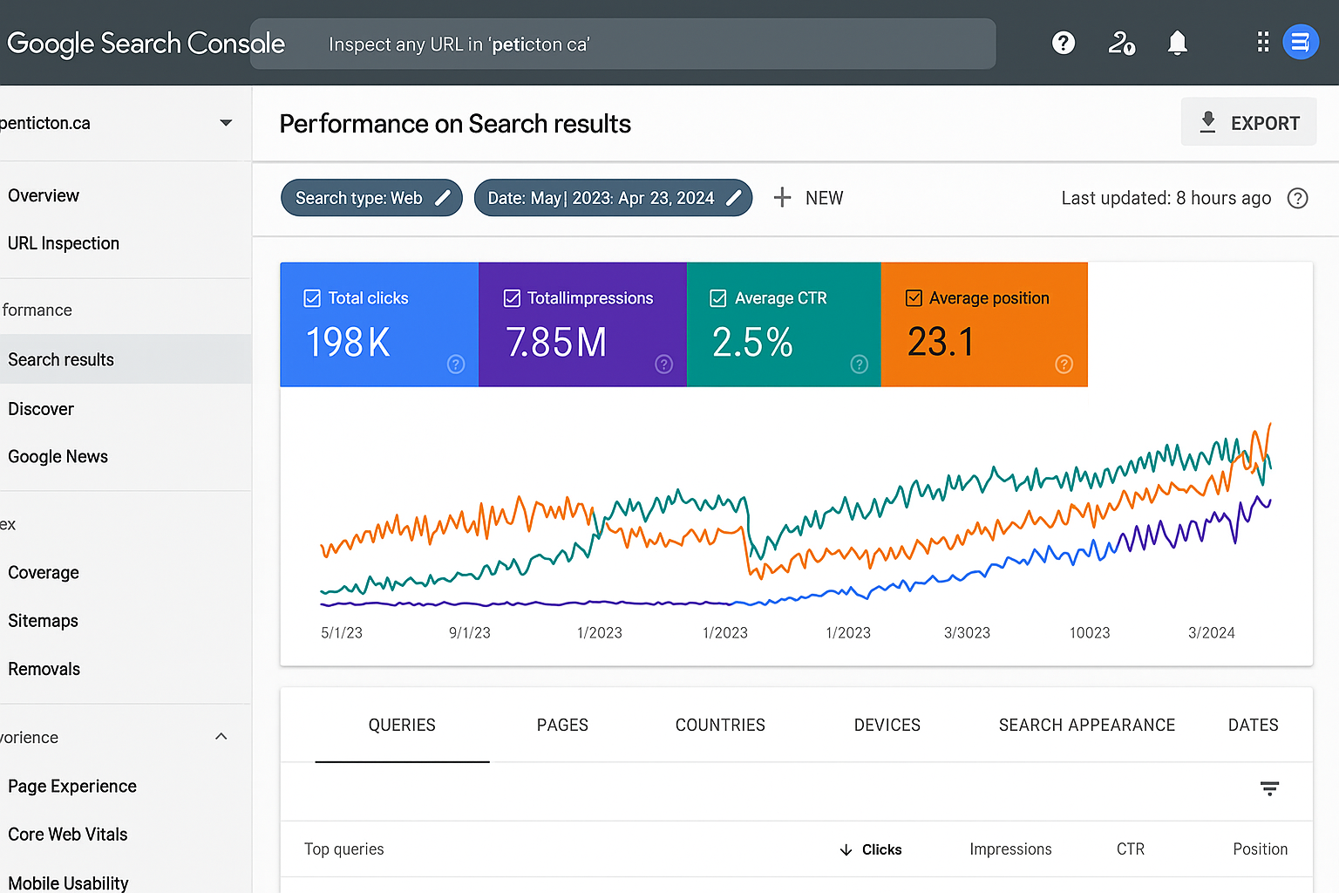1339x893 pixels.
Task: Select the COUNTRIES tab
Action: coord(720,725)
